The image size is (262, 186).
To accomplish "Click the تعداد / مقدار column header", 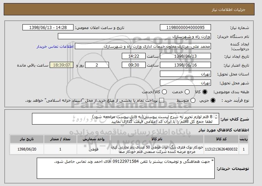I will tap(60, 139).
